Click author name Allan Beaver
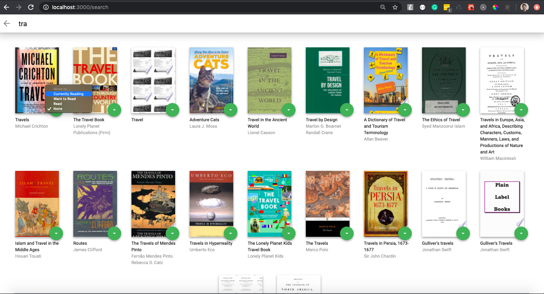This screenshot has width=544, height=294. tap(376, 139)
